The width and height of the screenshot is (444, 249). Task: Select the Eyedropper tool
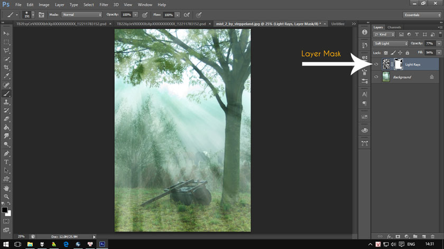[x=6, y=76]
